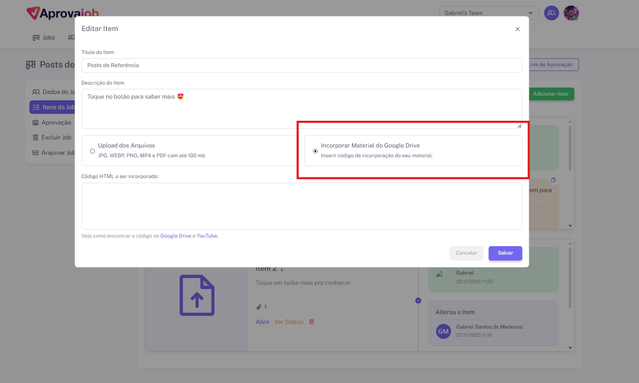Image resolution: width=639 pixels, height=383 pixels.
Task: Click the GM avatar in activity log
Action: pos(443,331)
